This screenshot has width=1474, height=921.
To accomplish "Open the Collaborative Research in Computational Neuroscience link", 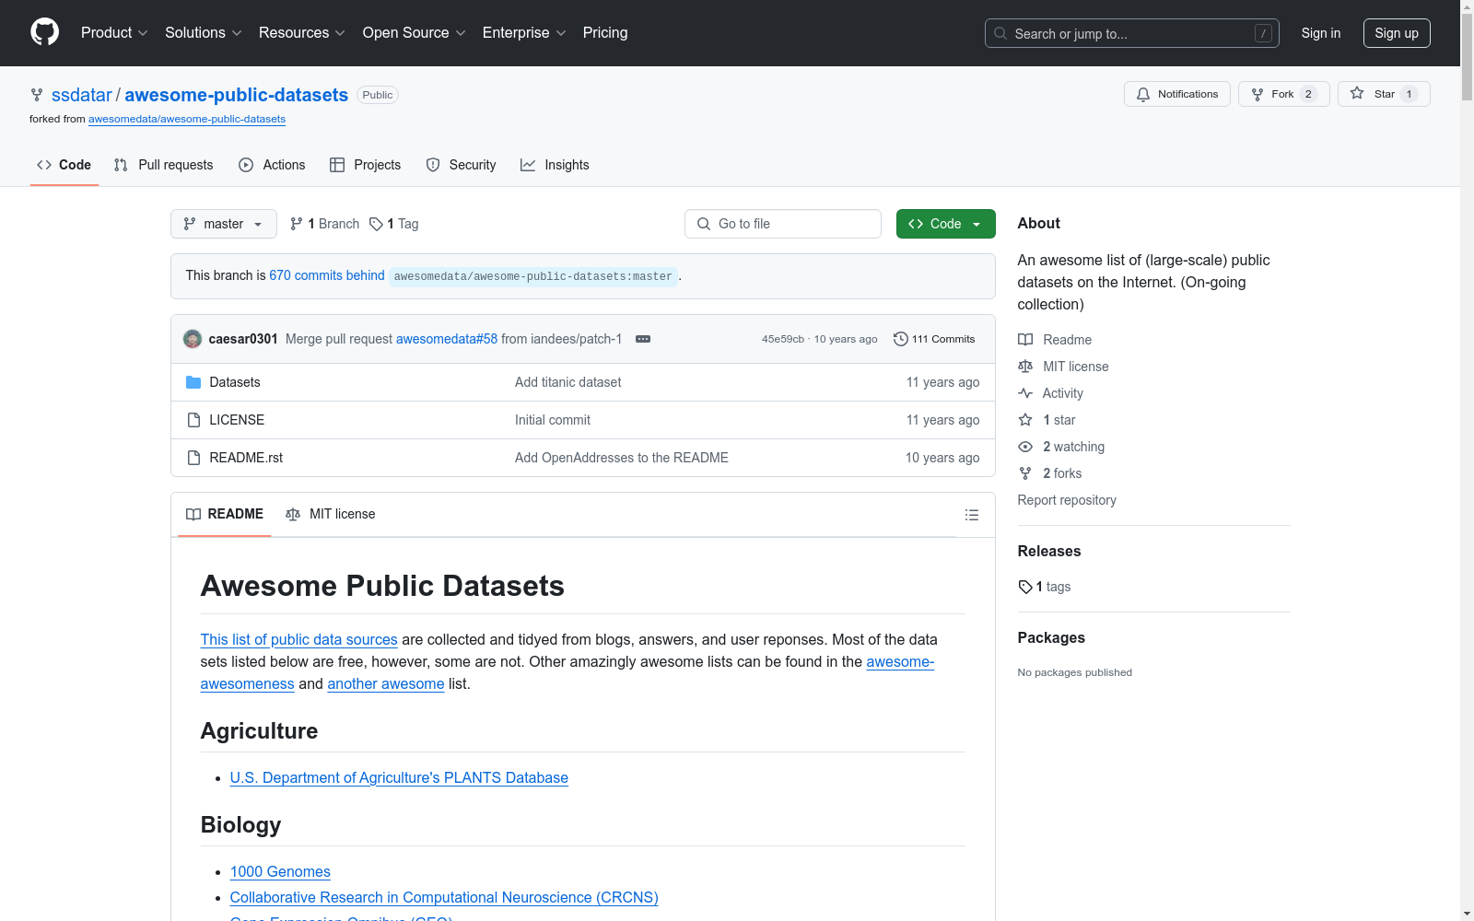I will point(444,897).
